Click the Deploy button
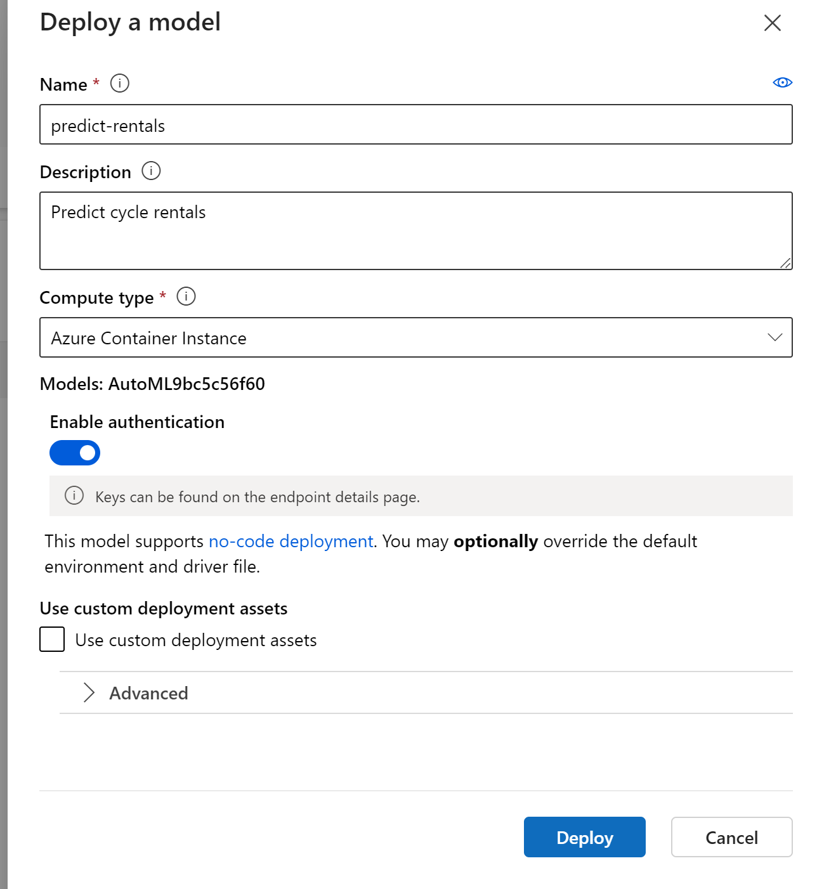Image resolution: width=817 pixels, height=889 pixels. pos(584,837)
